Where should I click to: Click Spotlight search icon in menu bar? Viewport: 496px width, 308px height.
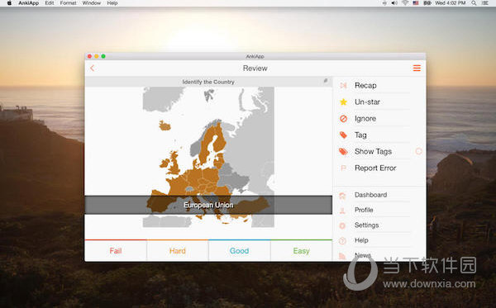coord(474,3)
